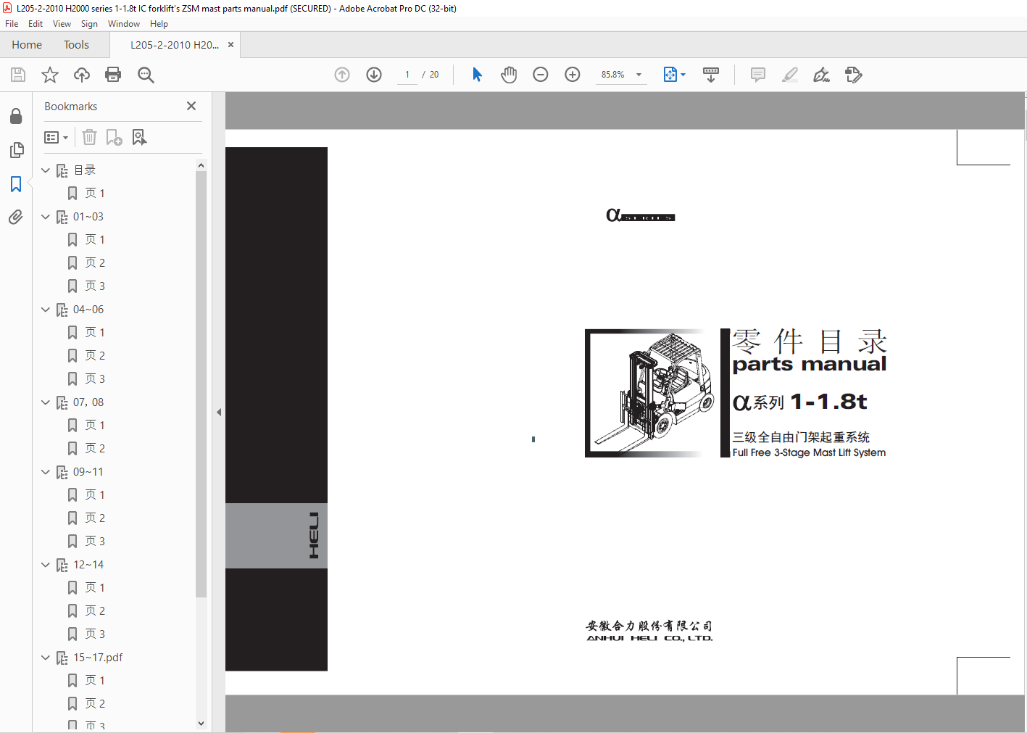This screenshot has width=1027, height=733.
Task: Open the Find text search tool
Action: (146, 75)
